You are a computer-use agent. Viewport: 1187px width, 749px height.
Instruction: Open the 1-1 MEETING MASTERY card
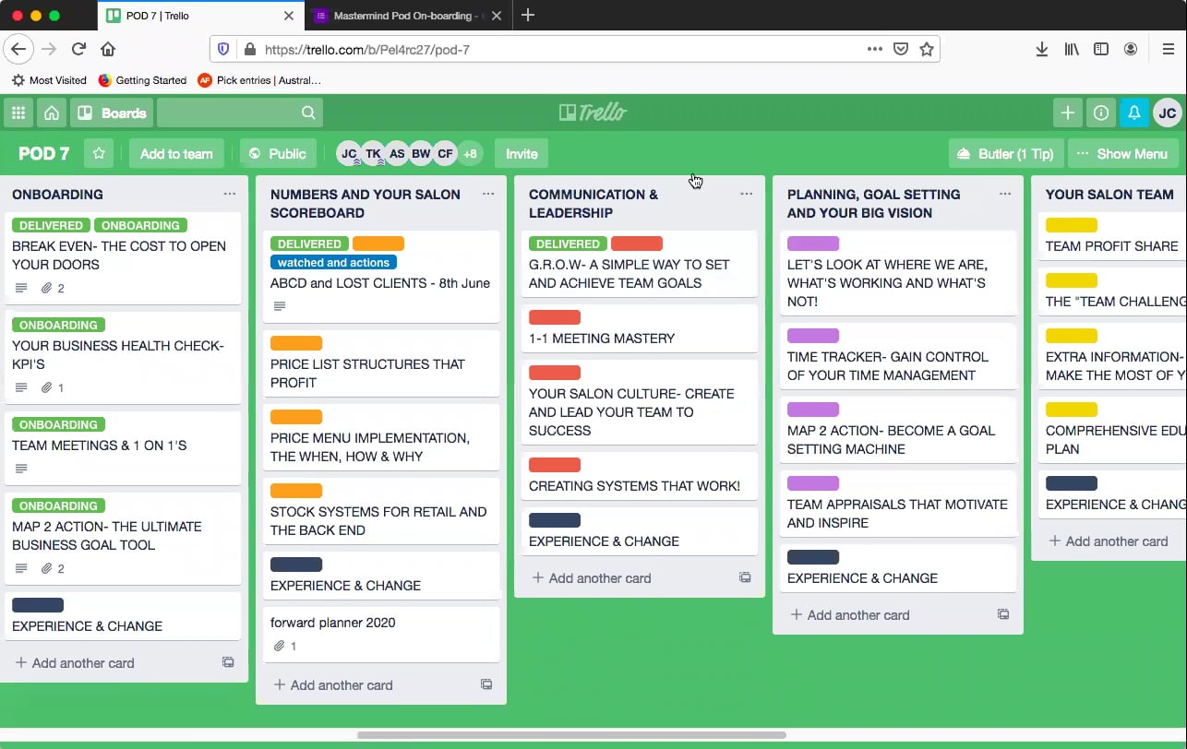pyautogui.click(x=640, y=328)
